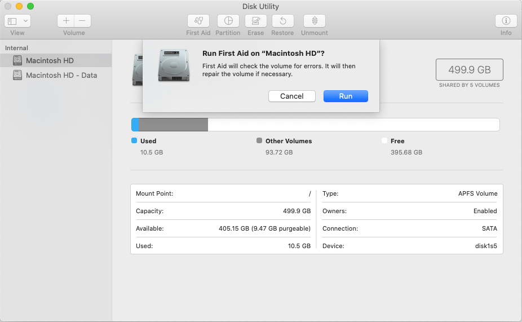Click the gray Other Volumes legend swatch
Image resolution: width=522 pixels, height=322 pixels.
259,140
